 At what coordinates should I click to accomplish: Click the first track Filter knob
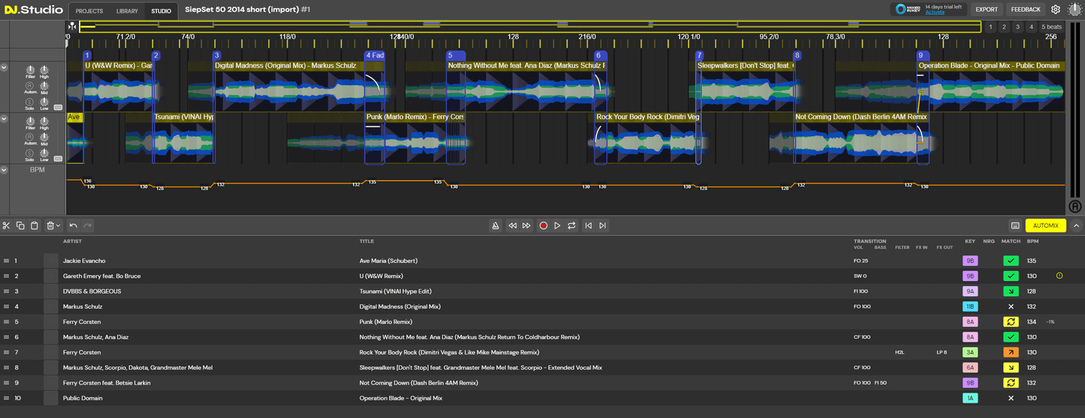tap(30, 70)
